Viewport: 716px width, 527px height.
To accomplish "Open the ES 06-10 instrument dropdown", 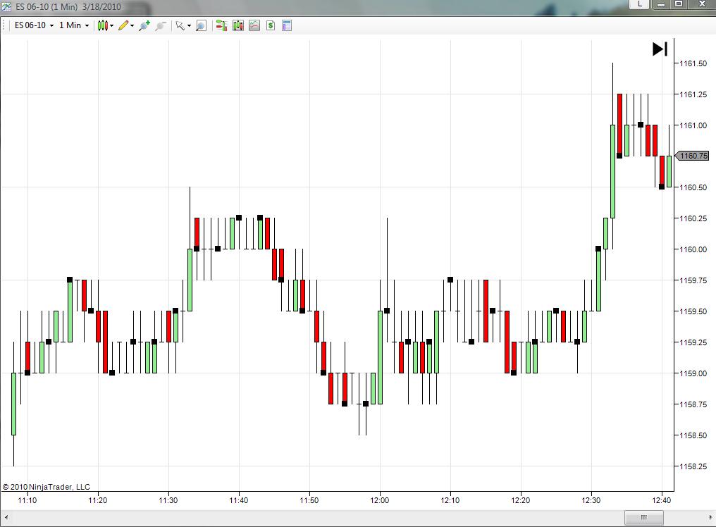I will tap(35, 25).
